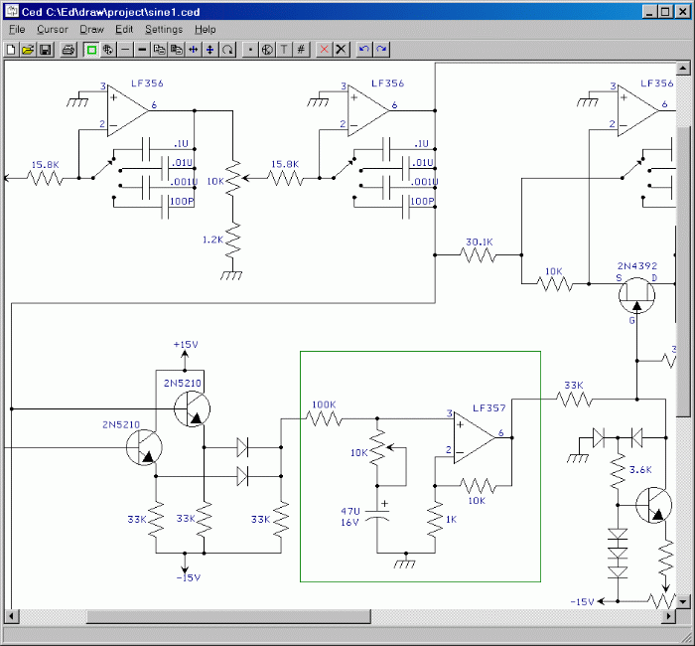Click the Print icon in toolbar
The width and height of the screenshot is (695, 646).
69,49
